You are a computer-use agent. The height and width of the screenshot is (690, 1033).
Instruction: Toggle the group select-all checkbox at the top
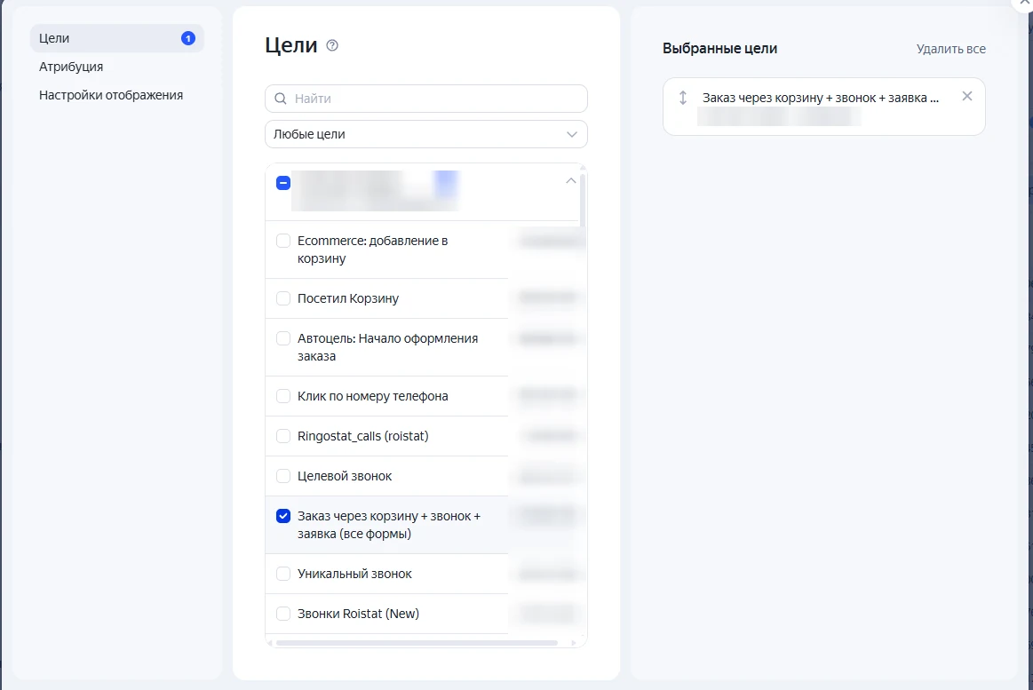tap(283, 183)
